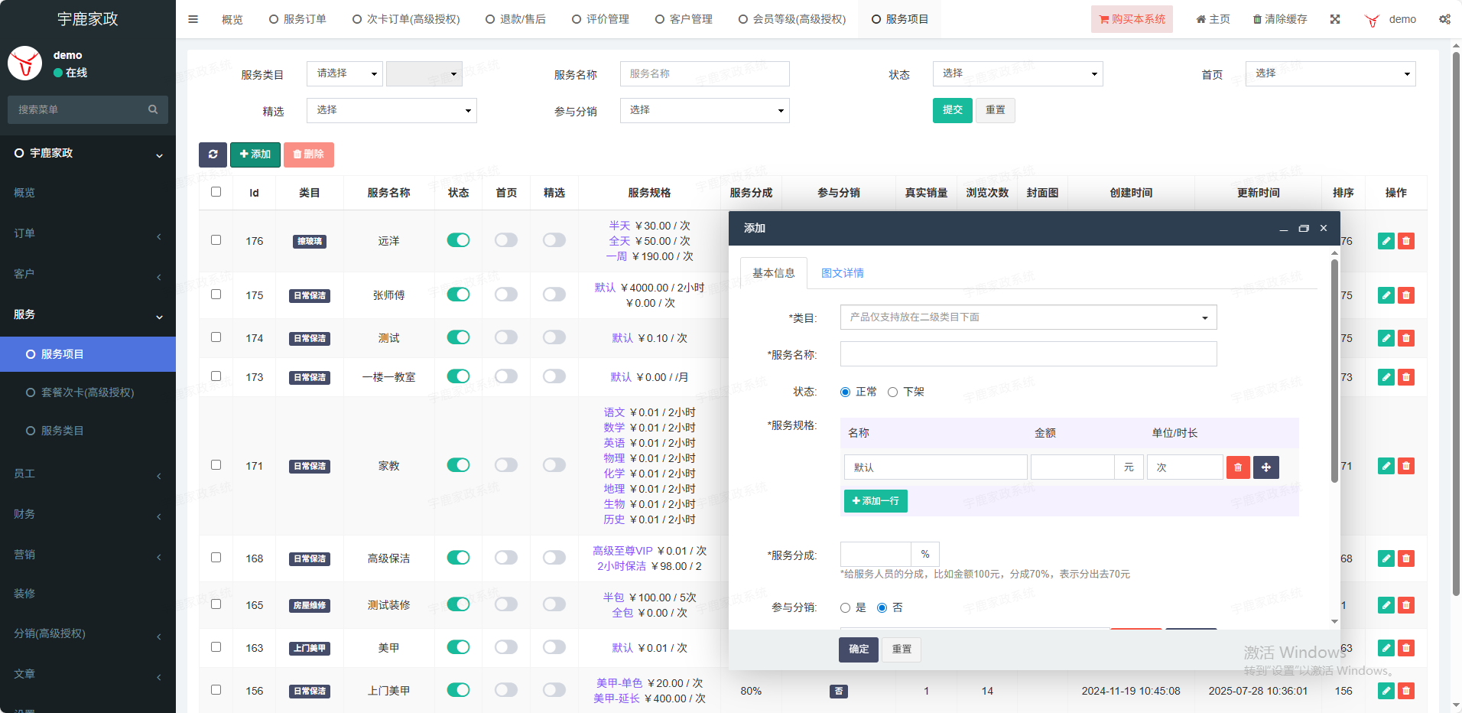Open the 类目 dropdown in the add dialog
Image resolution: width=1462 pixels, height=713 pixels.
1028,317
